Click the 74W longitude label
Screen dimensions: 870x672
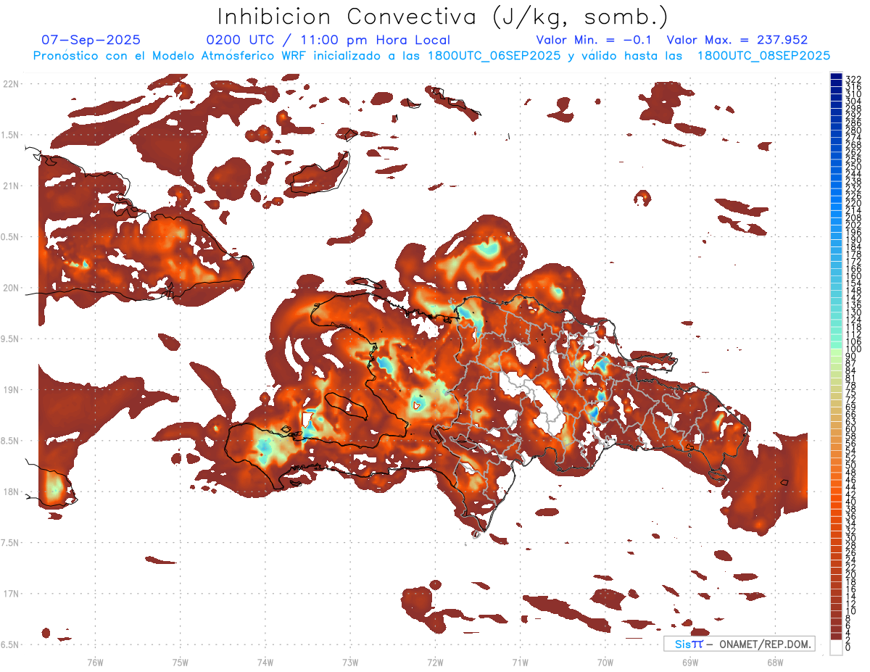[x=265, y=663]
